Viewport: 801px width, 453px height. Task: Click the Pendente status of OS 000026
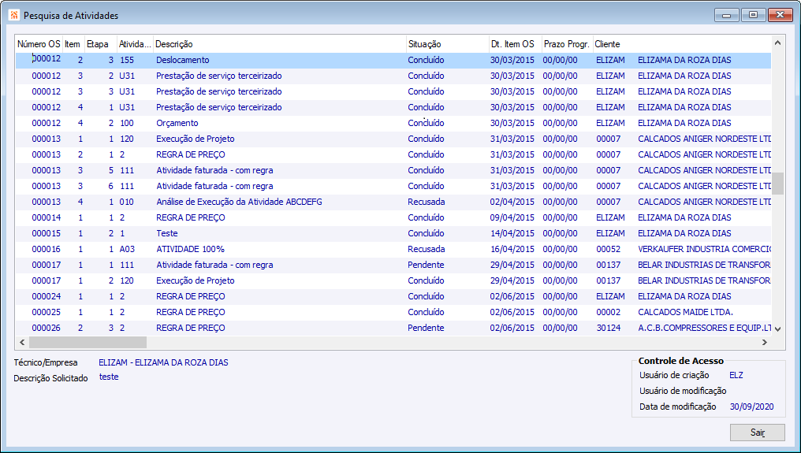click(426, 328)
